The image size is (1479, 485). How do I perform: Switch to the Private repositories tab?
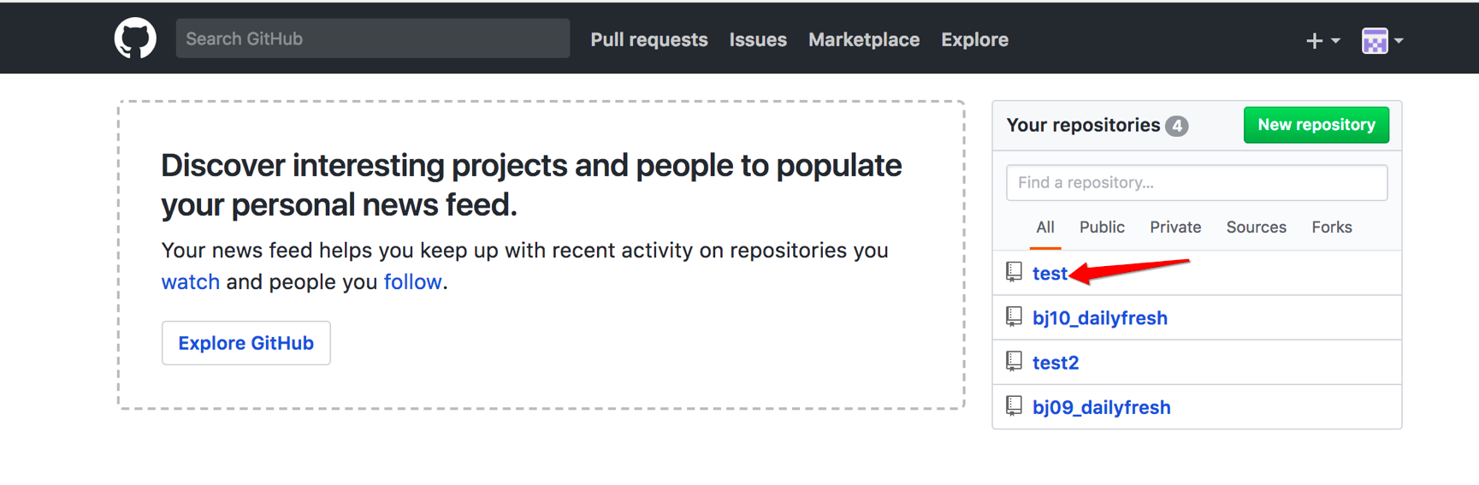(1174, 227)
